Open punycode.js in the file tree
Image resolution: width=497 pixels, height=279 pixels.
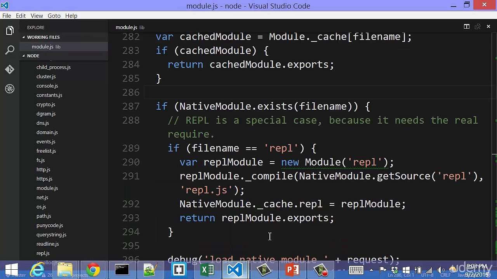(x=50, y=226)
